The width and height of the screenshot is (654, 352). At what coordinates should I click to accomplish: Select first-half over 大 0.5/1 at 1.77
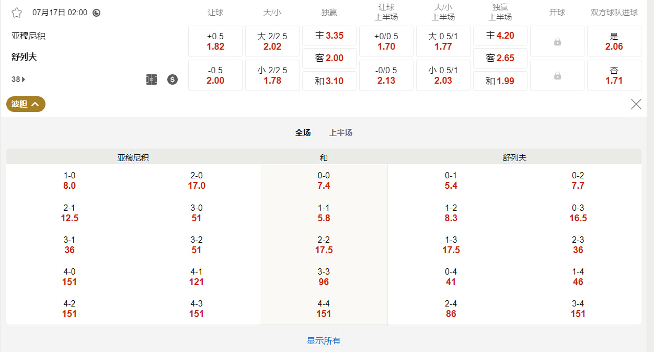[x=443, y=41]
